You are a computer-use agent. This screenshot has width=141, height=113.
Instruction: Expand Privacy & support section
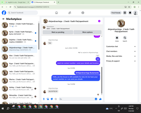click(x=121, y=61)
